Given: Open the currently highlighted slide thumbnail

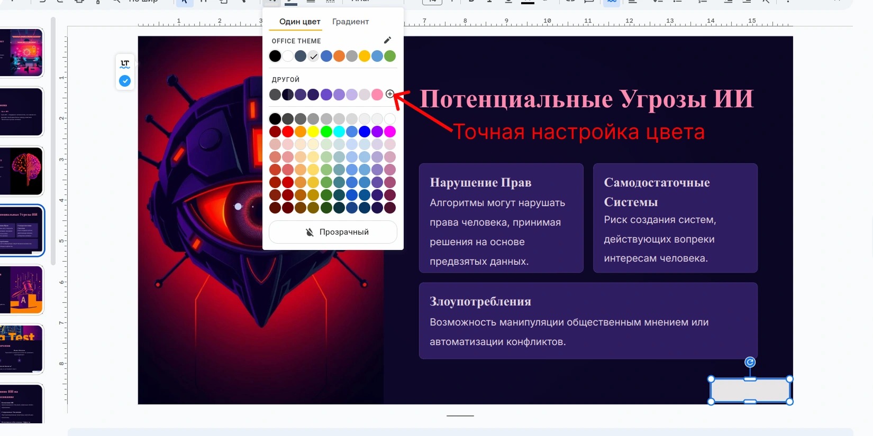Looking at the screenshot, I should click(21, 230).
